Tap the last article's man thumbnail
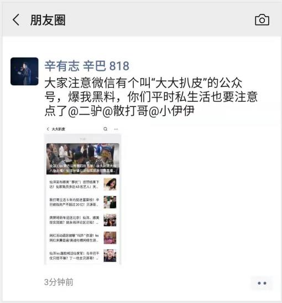 click(110, 256)
